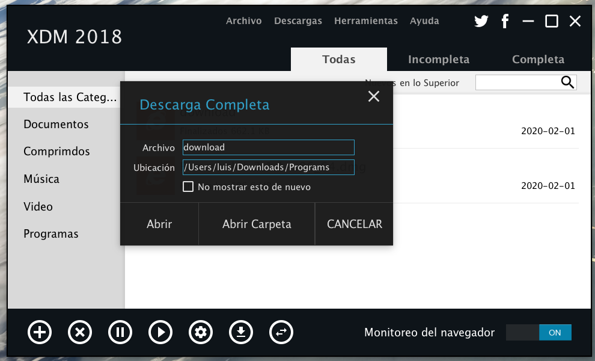The height and width of the screenshot is (361, 595).
Task: Check No mostrar esto de nuevo
Action: [188, 187]
